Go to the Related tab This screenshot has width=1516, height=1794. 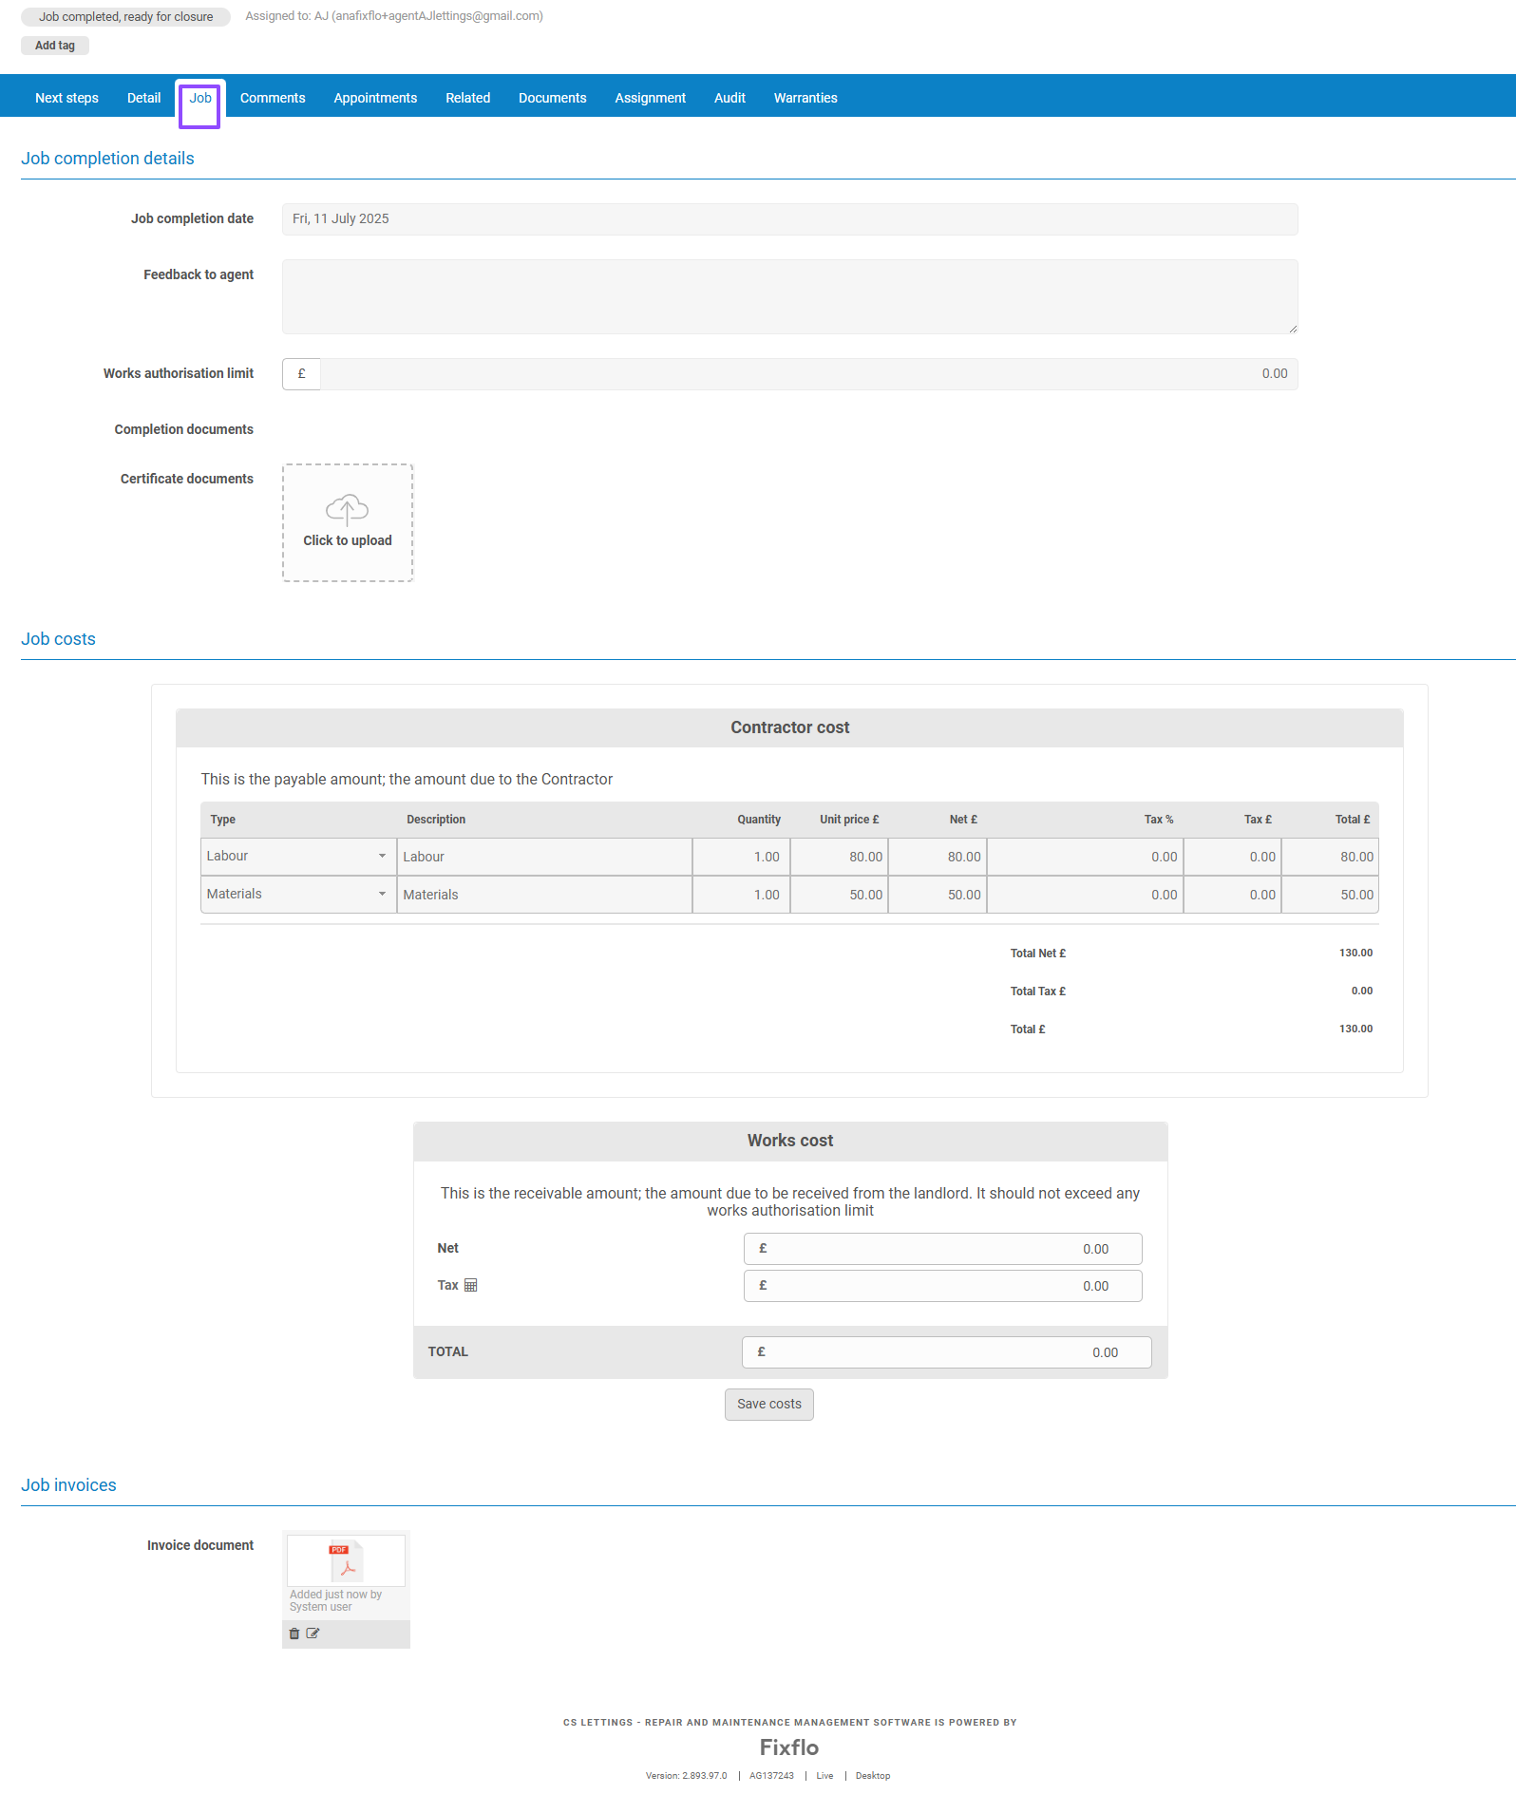(x=468, y=98)
